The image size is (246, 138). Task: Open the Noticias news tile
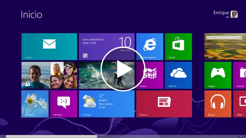coord(164,104)
